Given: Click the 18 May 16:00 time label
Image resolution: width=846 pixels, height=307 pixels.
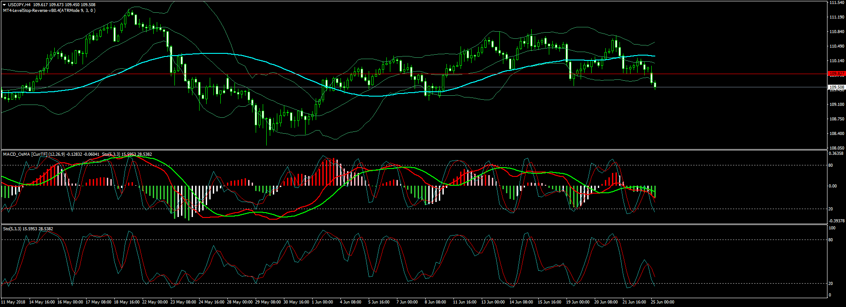Looking at the screenshot, I should [x=127, y=302].
